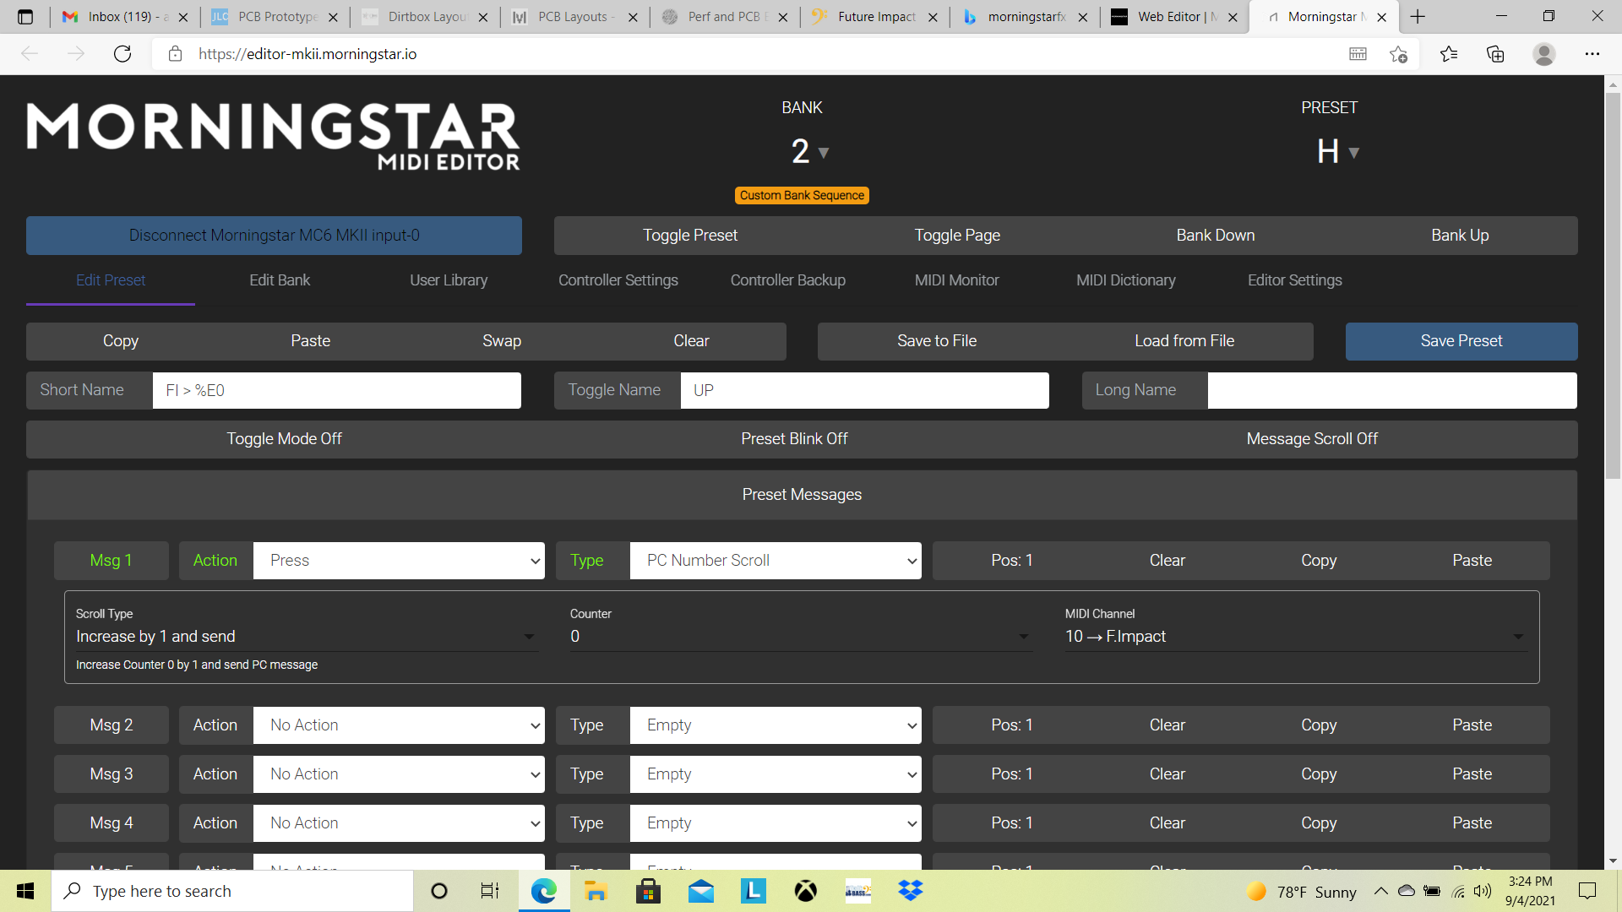Click the site lock icon in address bar
Screen dimensions: 1622x912
click(x=175, y=54)
